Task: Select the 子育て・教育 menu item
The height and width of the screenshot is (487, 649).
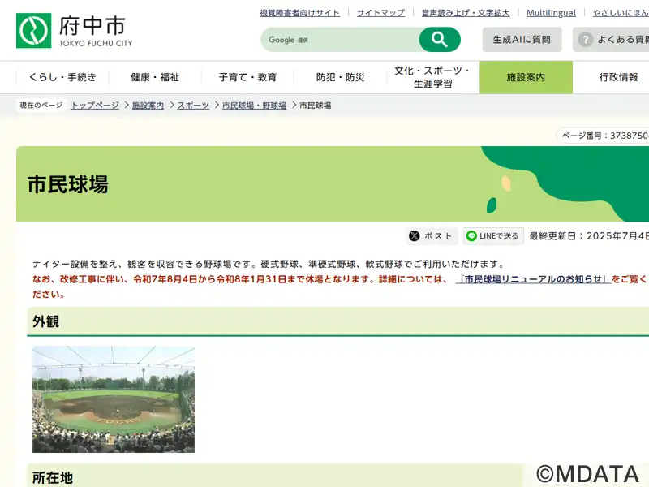Action: coord(247,77)
